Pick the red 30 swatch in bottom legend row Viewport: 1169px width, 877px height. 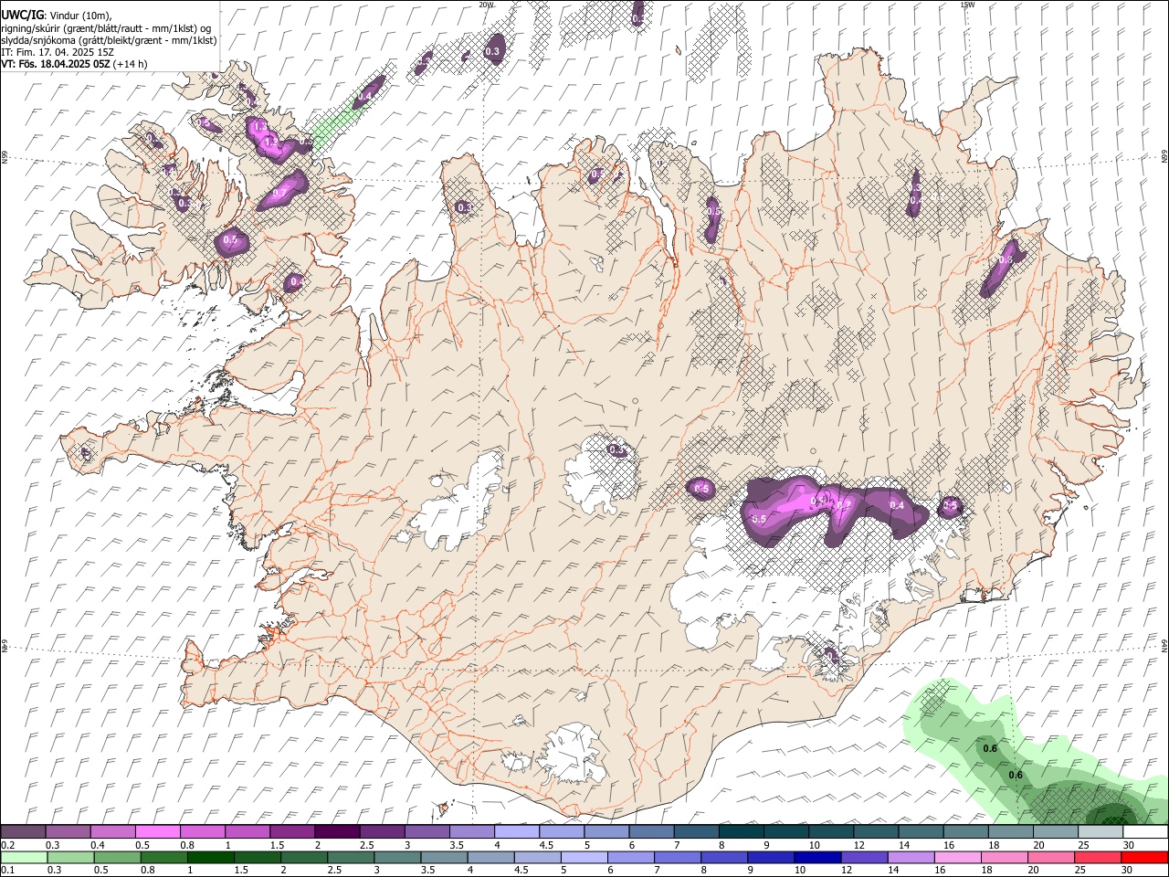[x=1145, y=857]
